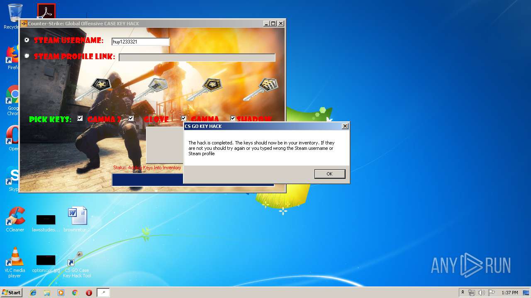Close the Case Key Hack window

281,24
